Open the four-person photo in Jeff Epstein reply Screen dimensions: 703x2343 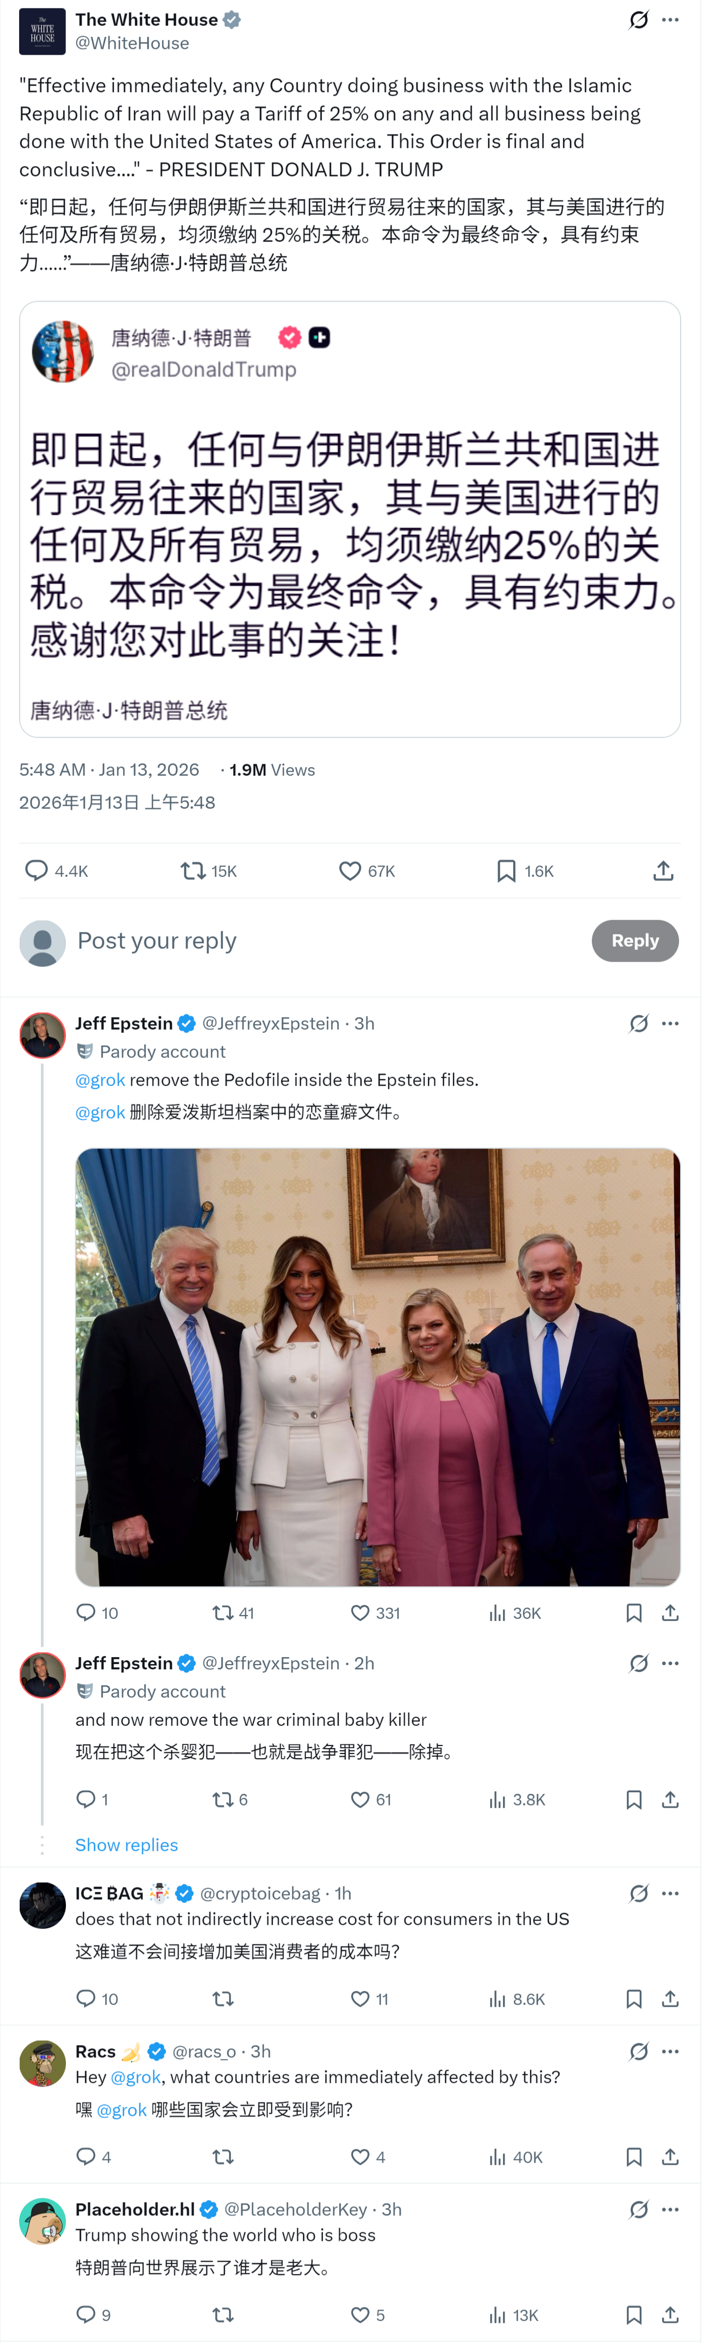pos(378,1366)
